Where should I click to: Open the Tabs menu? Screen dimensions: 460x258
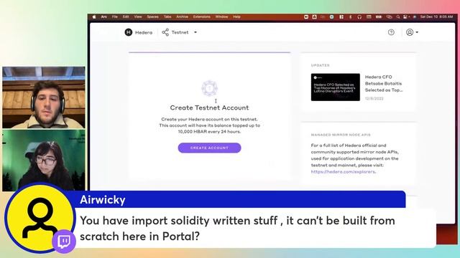point(167,17)
